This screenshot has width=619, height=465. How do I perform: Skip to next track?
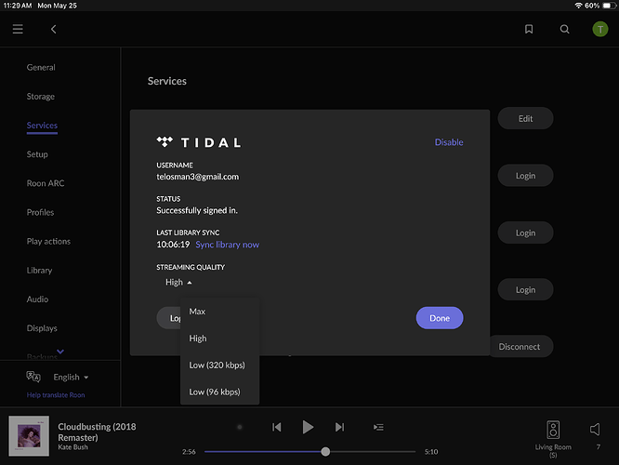point(339,427)
